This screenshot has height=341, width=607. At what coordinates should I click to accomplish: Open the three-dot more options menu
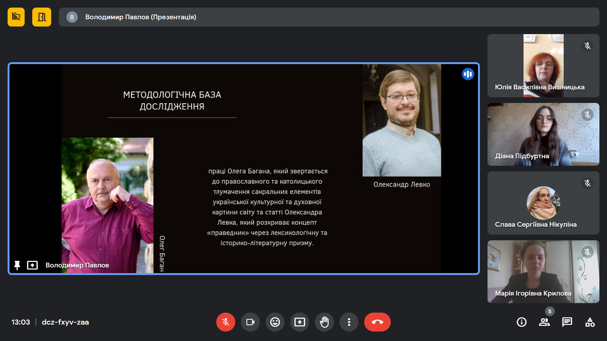pyautogui.click(x=349, y=322)
